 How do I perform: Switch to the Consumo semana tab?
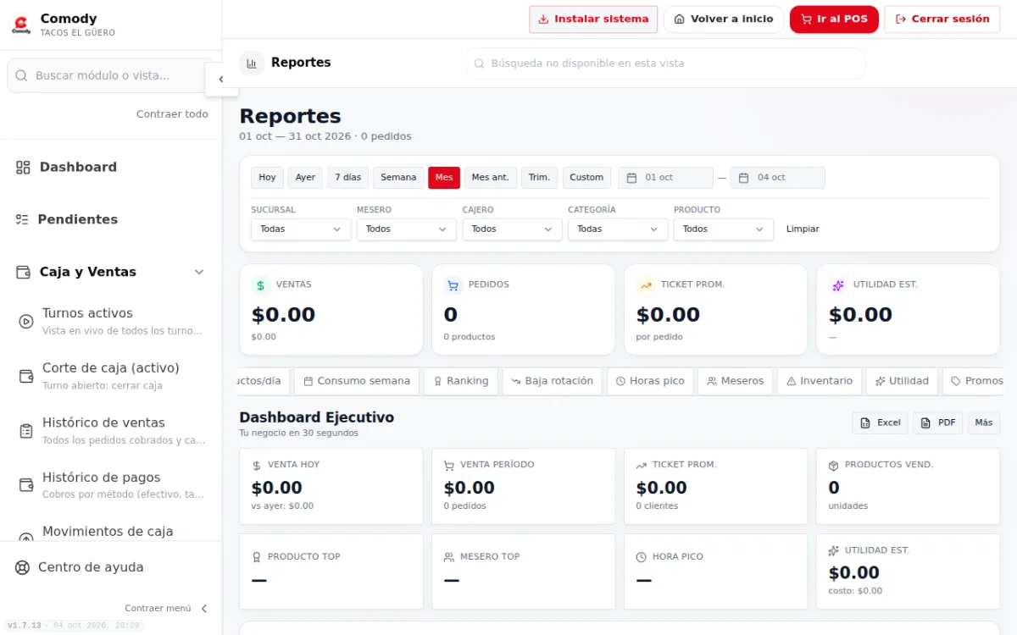(x=356, y=381)
